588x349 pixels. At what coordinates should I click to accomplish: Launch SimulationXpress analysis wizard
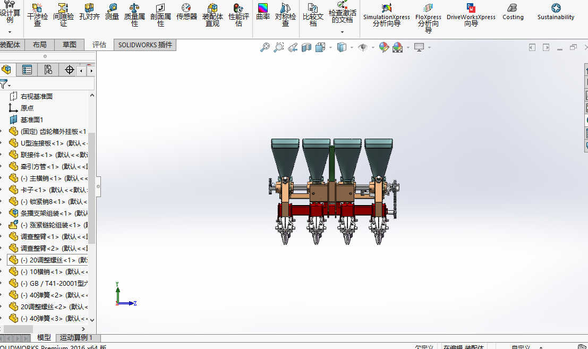tap(386, 15)
